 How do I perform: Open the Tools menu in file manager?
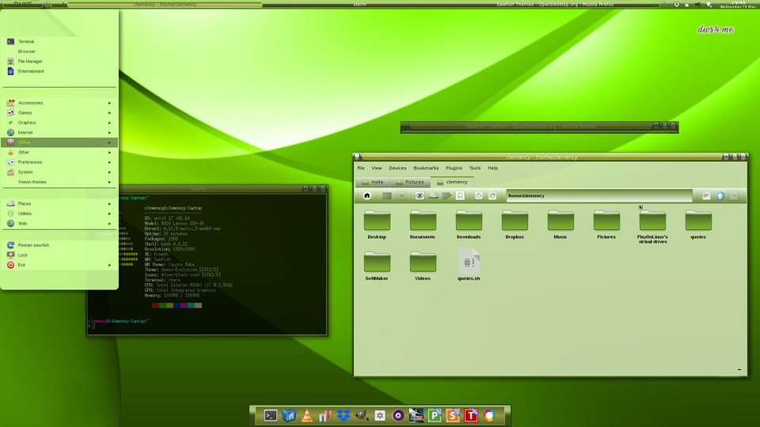tap(474, 168)
